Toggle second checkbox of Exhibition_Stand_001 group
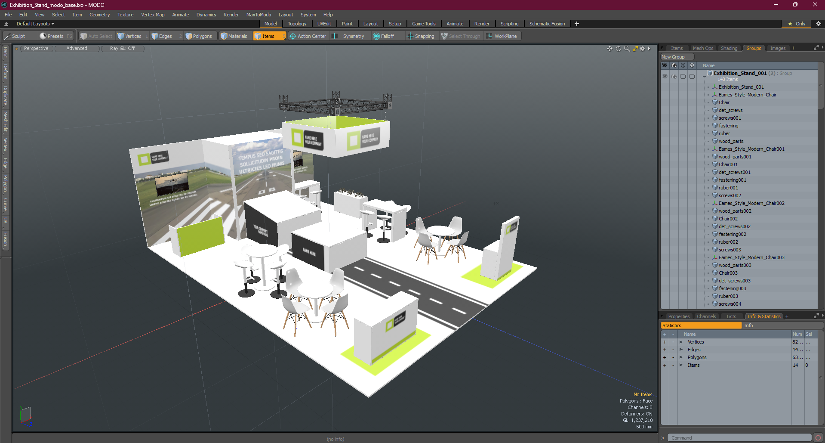This screenshot has width=825, height=443. pos(692,76)
